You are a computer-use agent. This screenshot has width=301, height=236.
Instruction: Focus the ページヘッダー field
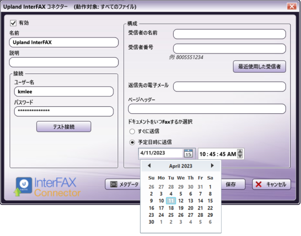(207, 109)
